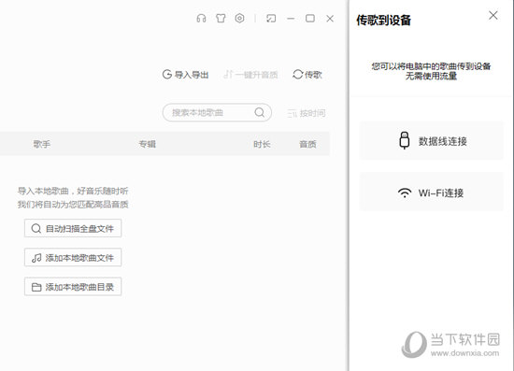The width and height of the screenshot is (514, 371).
Task: Click 传歌 transfer songs button
Action: click(307, 75)
